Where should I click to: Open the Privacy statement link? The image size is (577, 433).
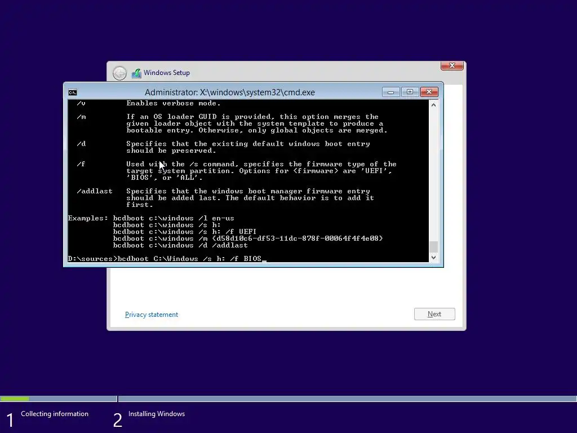coord(151,315)
